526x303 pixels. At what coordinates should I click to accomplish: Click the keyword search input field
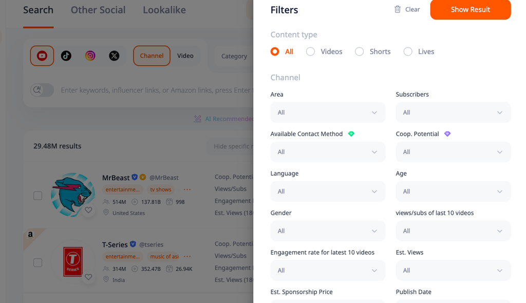coord(156,90)
